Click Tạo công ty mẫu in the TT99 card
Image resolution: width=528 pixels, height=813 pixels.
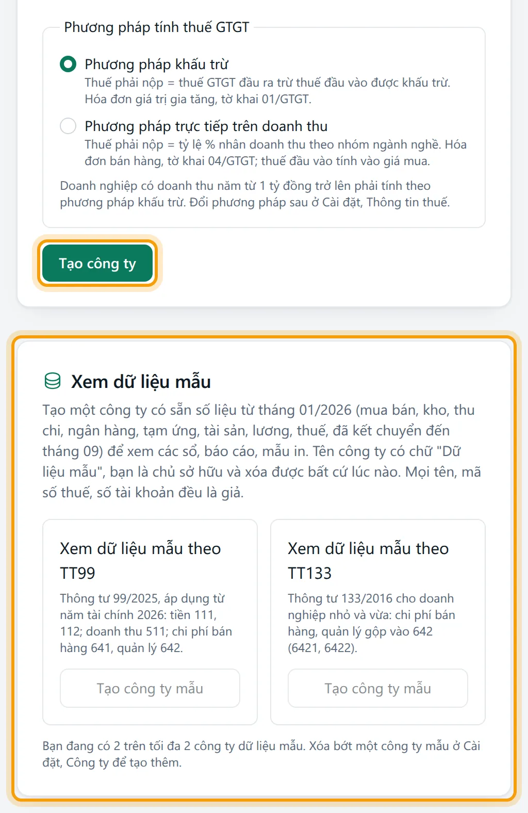pos(150,688)
